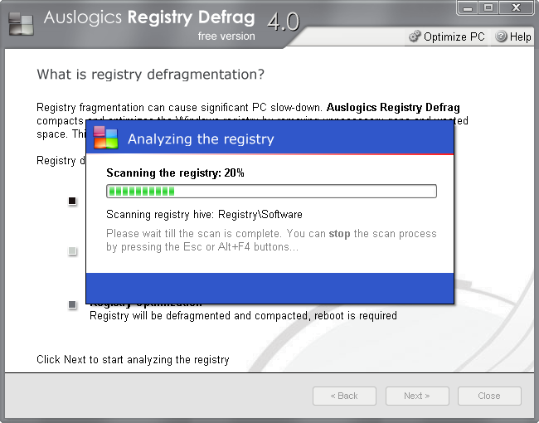This screenshot has width=539, height=423.
Task: Close the window with X button
Action: click(x=517, y=7)
